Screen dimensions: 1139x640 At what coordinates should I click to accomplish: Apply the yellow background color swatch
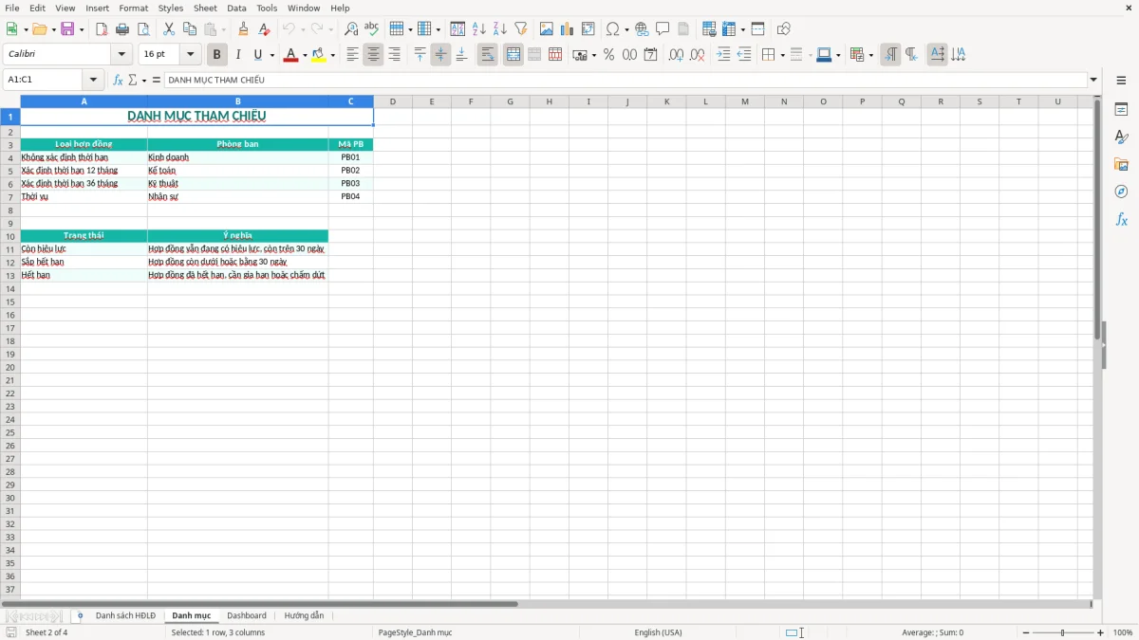pos(319,55)
